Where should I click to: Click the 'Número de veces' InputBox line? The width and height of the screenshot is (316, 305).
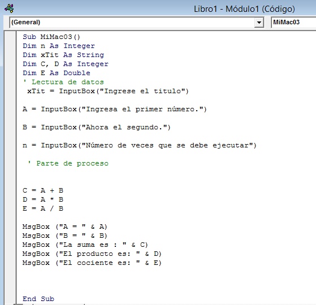pos(140,145)
